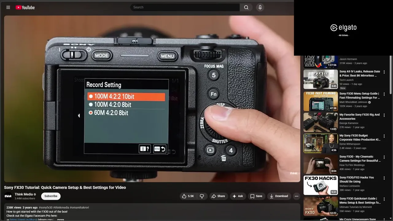This screenshot has height=221, width=393.
Task: Follow the #sonyfx30 hashtag link
Action: (x=46, y=207)
